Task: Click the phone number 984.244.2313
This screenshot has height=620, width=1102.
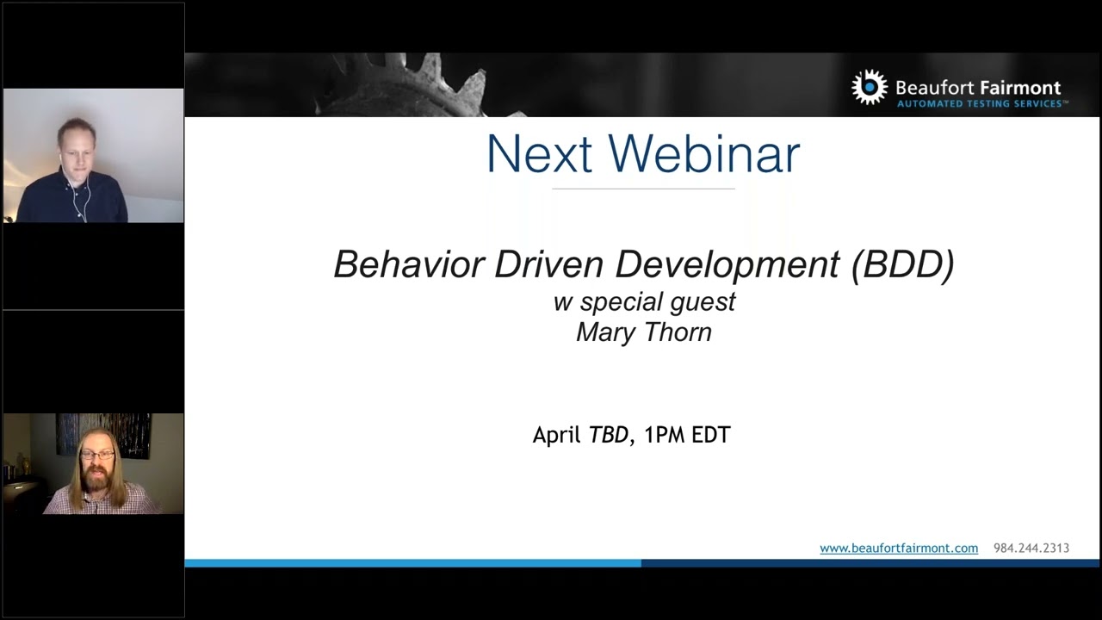Action: [1031, 548]
